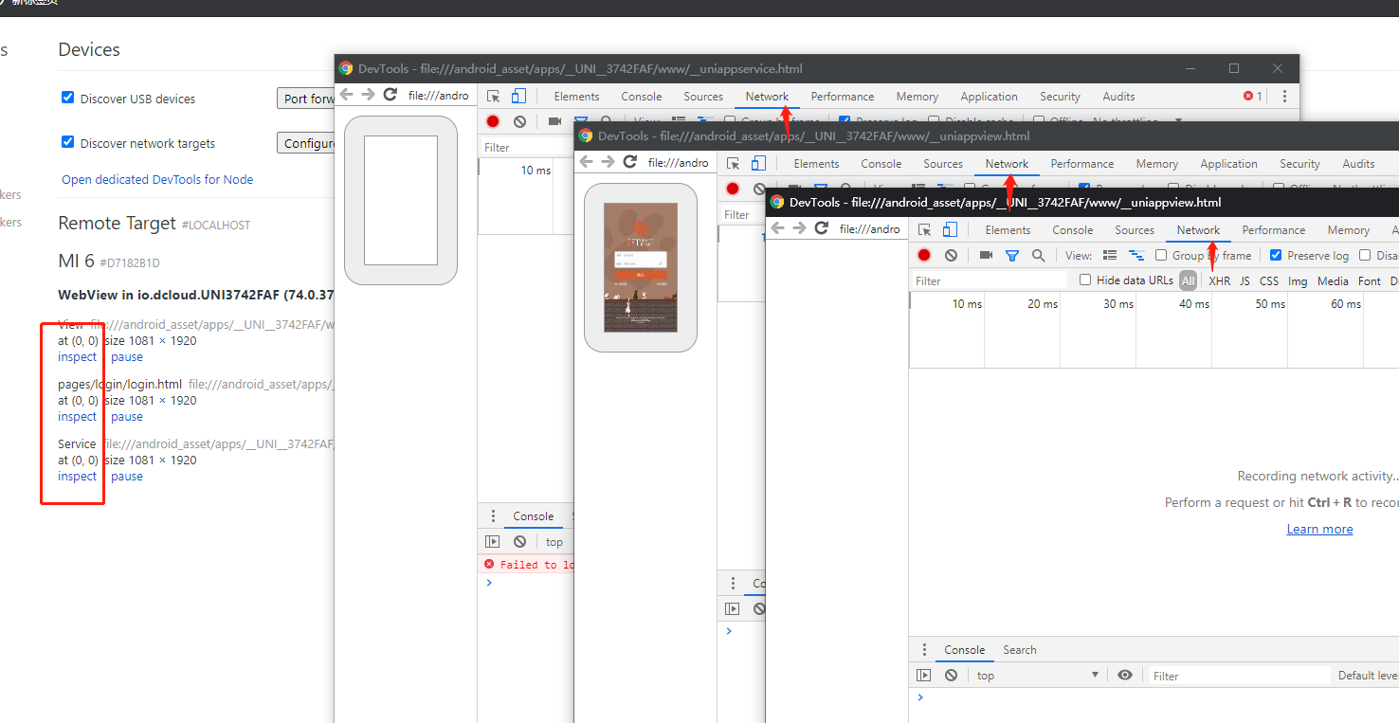
Task: Click the Learn more link in Network panel
Action: click(1319, 529)
